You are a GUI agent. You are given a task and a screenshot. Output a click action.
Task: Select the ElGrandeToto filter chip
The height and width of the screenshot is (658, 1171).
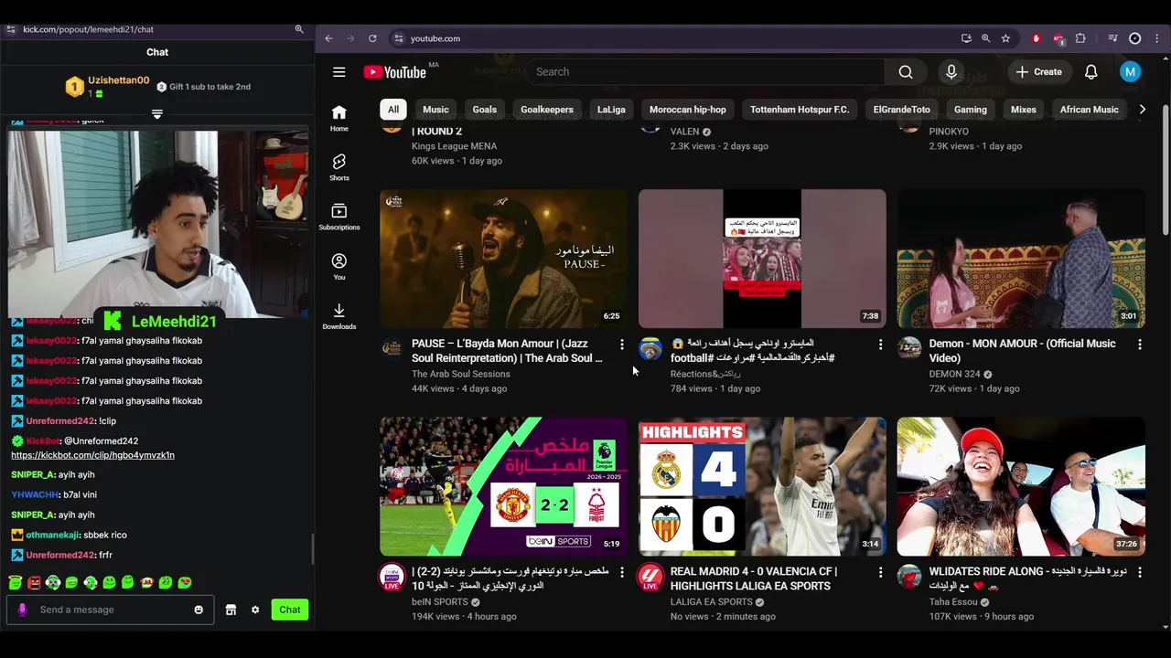(x=902, y=110)
